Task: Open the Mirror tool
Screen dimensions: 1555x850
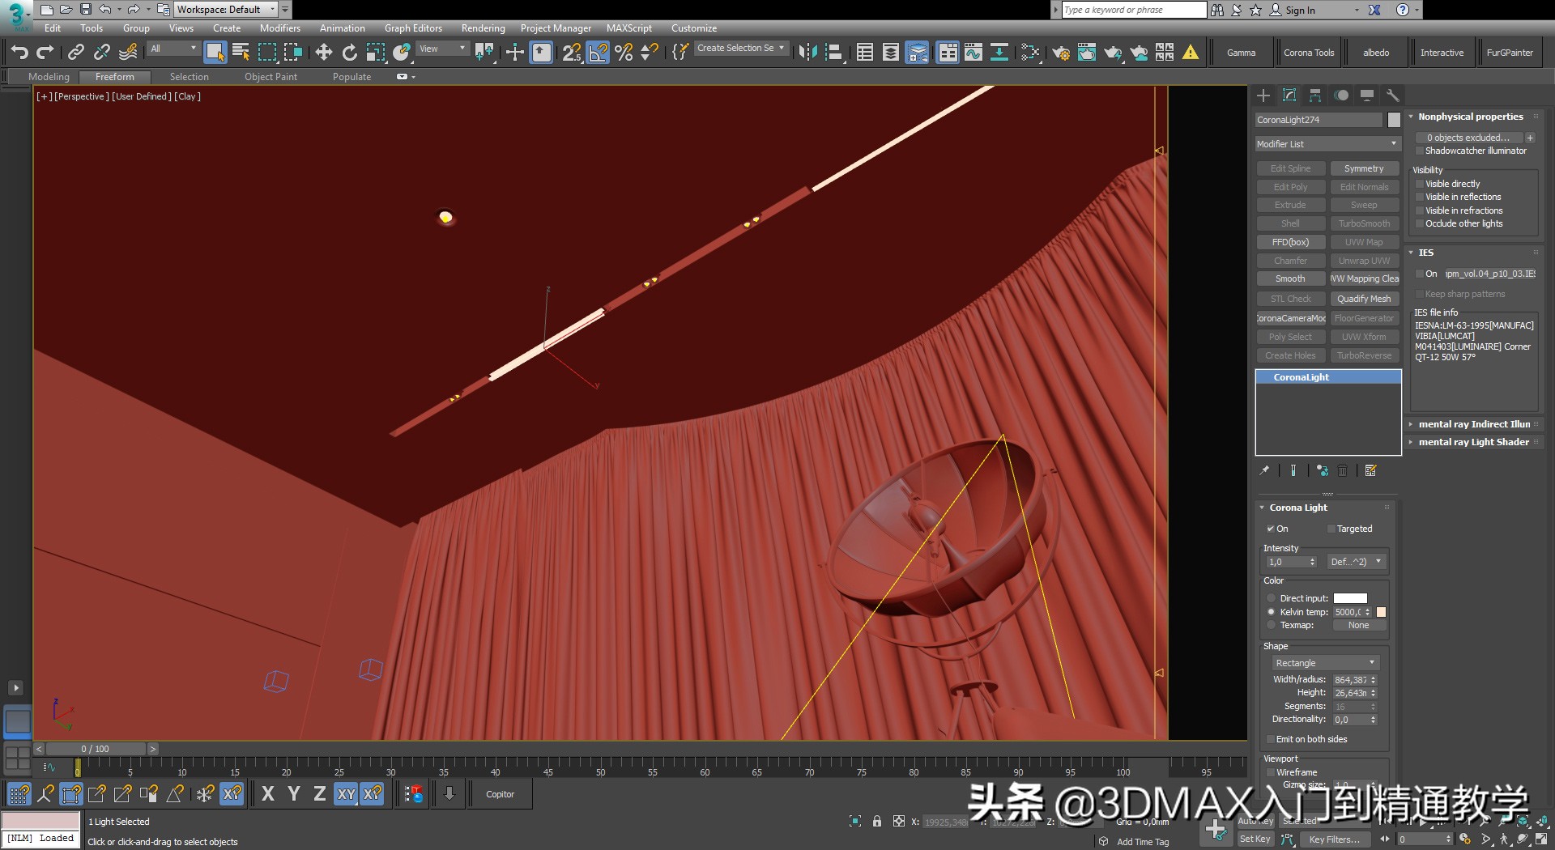Action: click(807, 52)
